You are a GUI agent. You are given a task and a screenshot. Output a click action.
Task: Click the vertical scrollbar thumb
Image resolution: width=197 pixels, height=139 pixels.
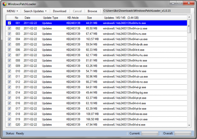click(x=189, y=26)
